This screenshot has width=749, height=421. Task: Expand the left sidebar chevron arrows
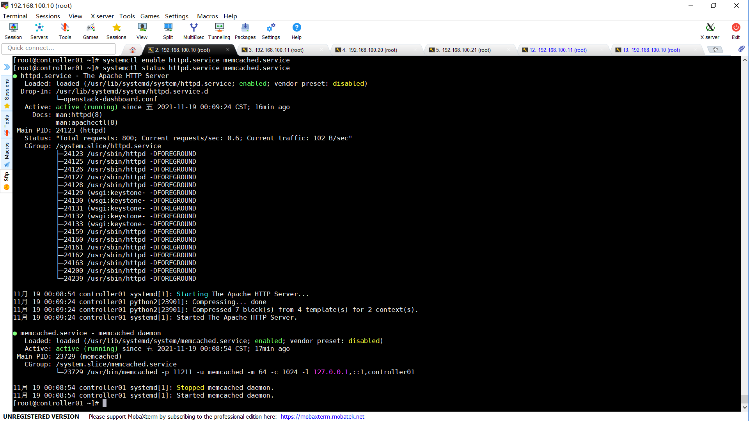(7, 67)
